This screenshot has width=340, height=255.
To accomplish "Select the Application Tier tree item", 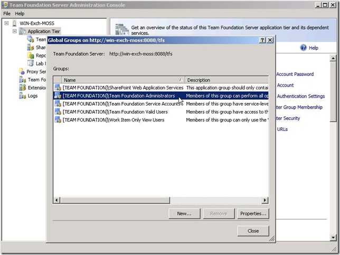I will pos(44,32).
